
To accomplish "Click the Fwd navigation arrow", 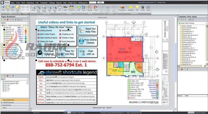I will coord(28,7).
